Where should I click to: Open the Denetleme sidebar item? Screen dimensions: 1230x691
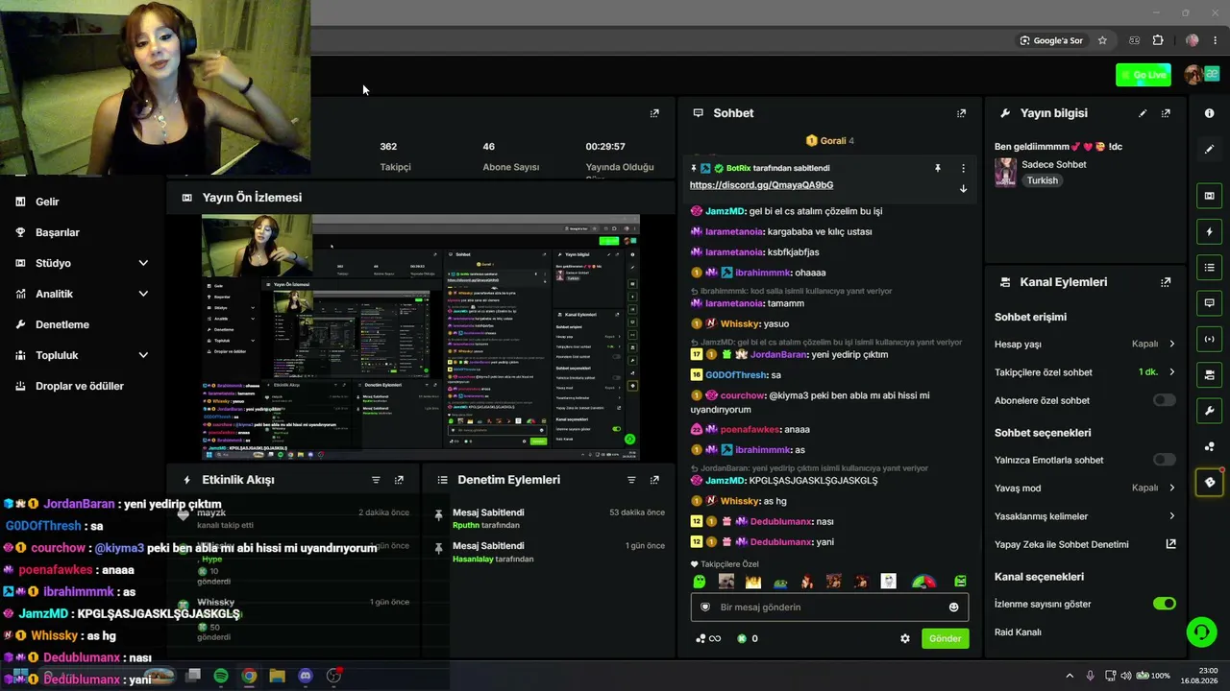pyautogui.click(x=61, y=324)
